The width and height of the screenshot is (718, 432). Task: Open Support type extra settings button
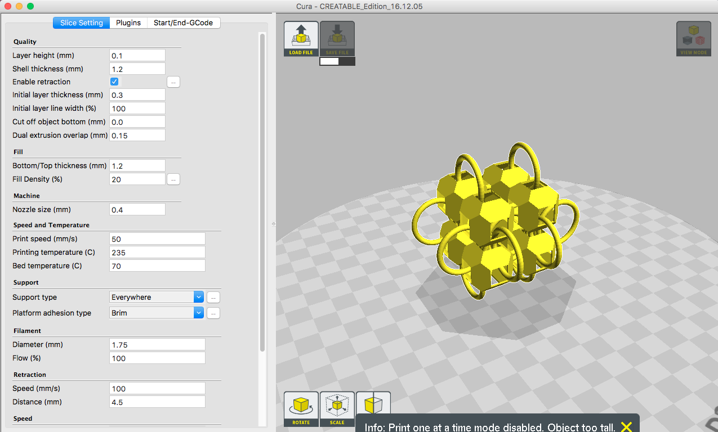coord(213,298)
